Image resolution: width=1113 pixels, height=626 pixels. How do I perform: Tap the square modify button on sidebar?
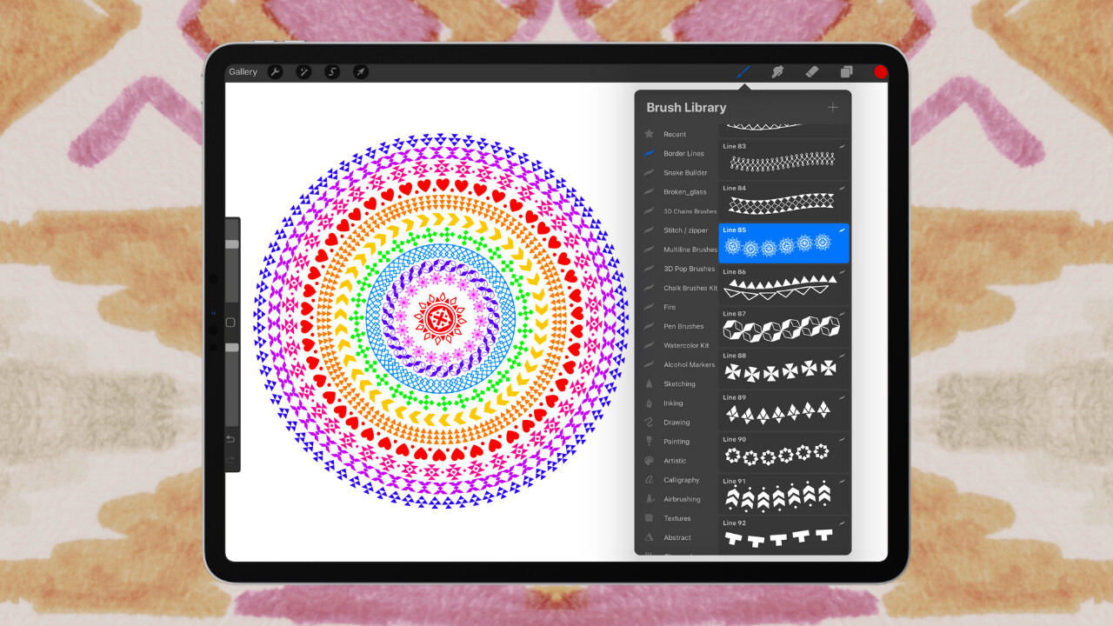(230, 323)
